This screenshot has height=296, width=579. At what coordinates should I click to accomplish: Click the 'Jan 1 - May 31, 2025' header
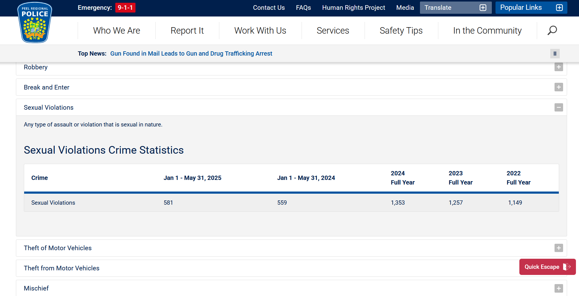[x=192, y=178]
